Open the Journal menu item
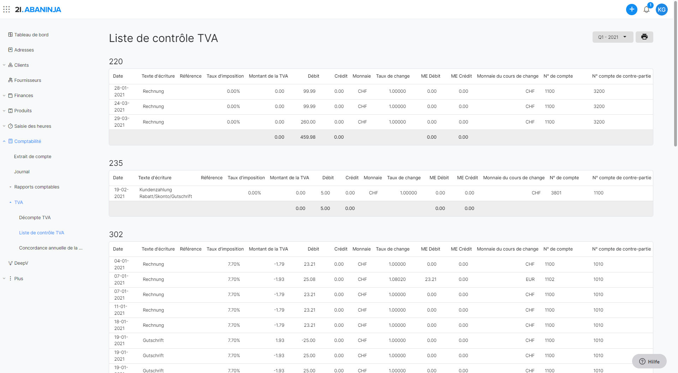Viewport: 678px width, 373px height. pos(22,172)
